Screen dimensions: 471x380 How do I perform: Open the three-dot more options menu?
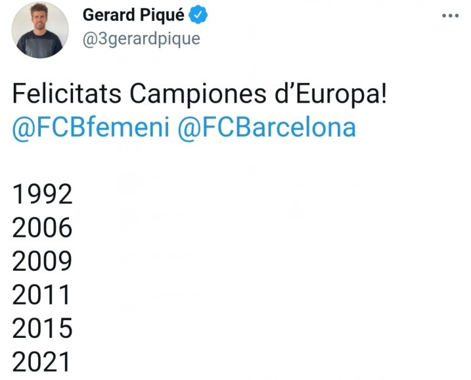[450, 16]
